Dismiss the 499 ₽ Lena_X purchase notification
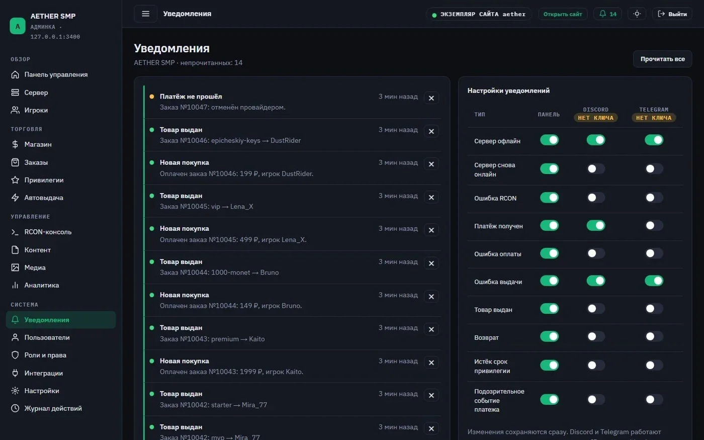This screenshot has width=704, height=440. click(431, 230)
